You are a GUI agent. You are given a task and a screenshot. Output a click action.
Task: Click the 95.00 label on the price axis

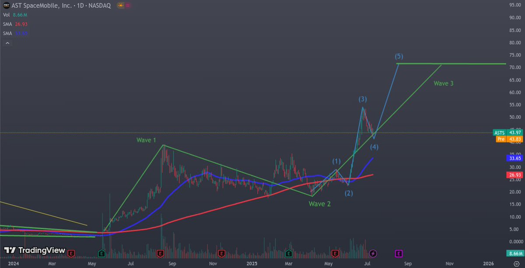[514, 5]
